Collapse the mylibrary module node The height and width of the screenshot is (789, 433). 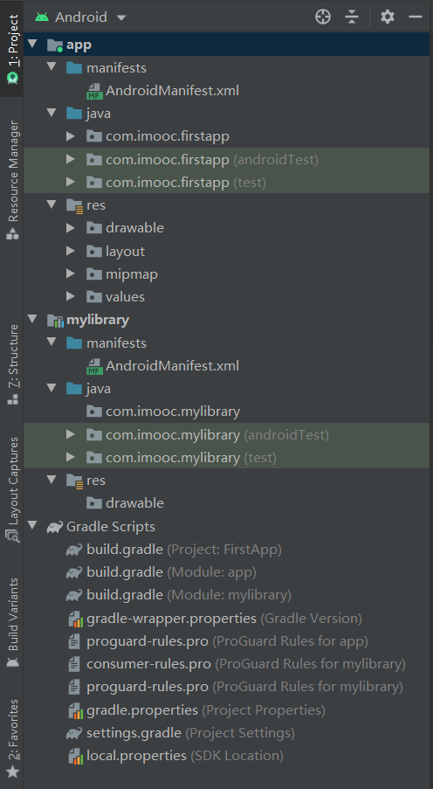pyautogui.click(x=32, y=319)
